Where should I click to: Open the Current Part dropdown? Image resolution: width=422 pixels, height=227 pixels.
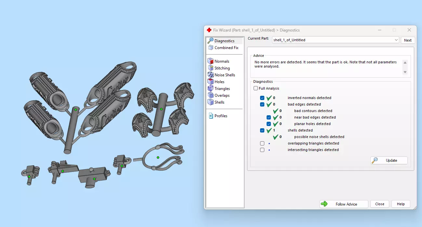(x=336, y=40)
